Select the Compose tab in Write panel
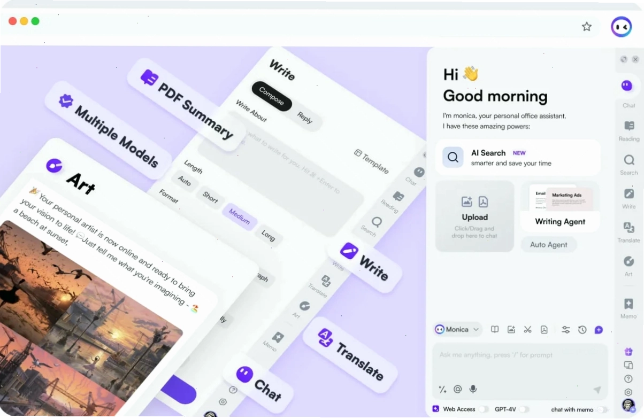Screen dimensions: 644x419 pos(272,96)
